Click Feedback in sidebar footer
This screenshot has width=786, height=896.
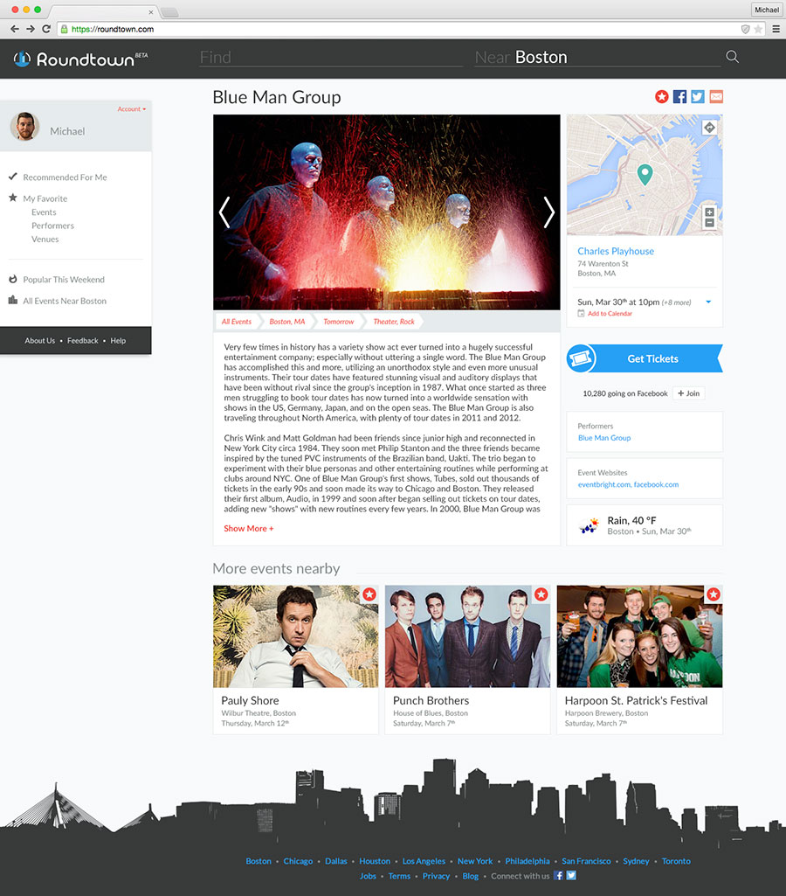point(83,341)
